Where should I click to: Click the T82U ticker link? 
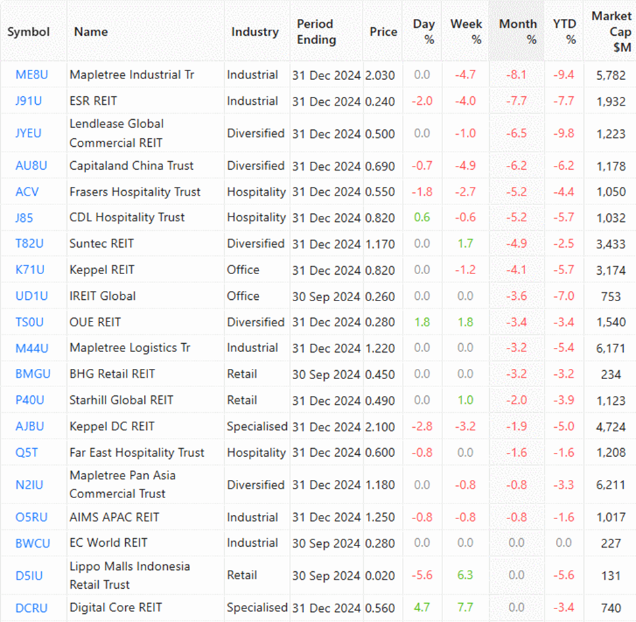tap(29, 244)
